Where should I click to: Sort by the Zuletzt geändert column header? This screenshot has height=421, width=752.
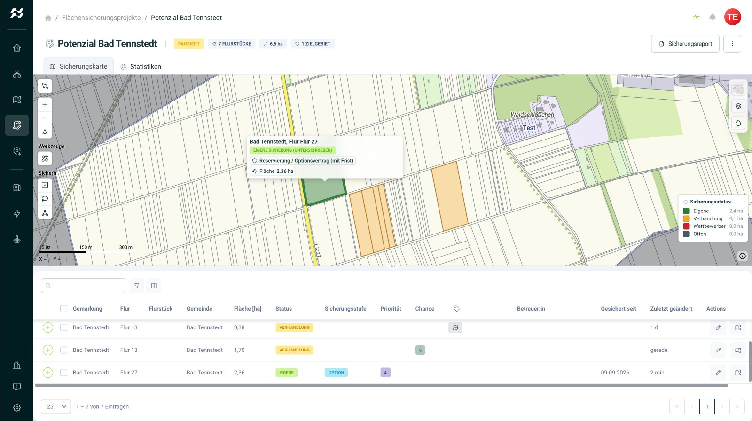[671, 309]
